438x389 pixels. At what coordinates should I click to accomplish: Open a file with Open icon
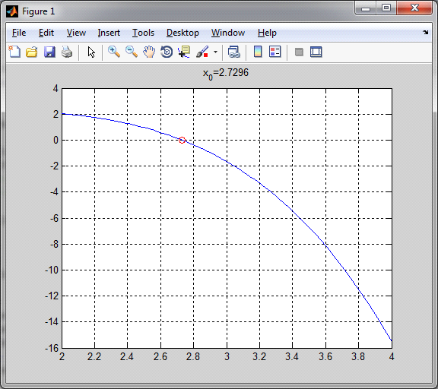click(32, 52)
